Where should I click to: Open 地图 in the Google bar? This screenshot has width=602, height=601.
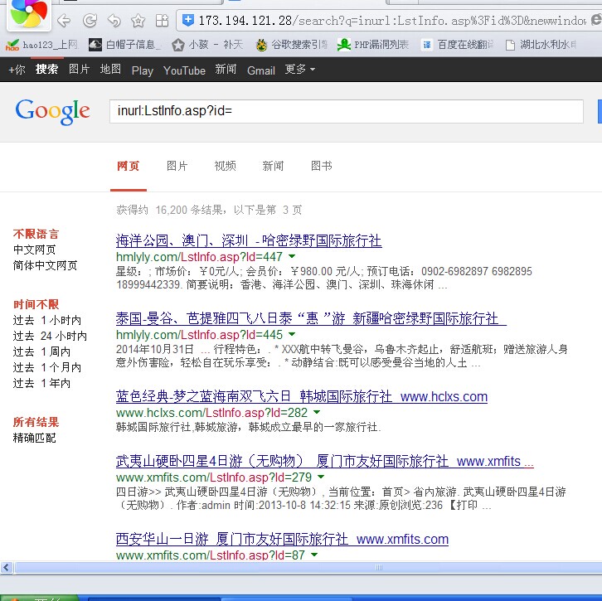click(110, 70)
